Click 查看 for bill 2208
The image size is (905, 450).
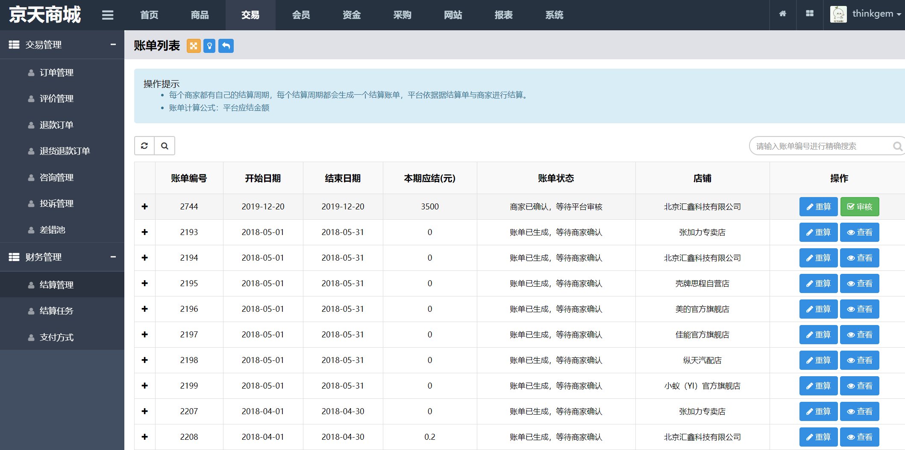tap(860, 437)
